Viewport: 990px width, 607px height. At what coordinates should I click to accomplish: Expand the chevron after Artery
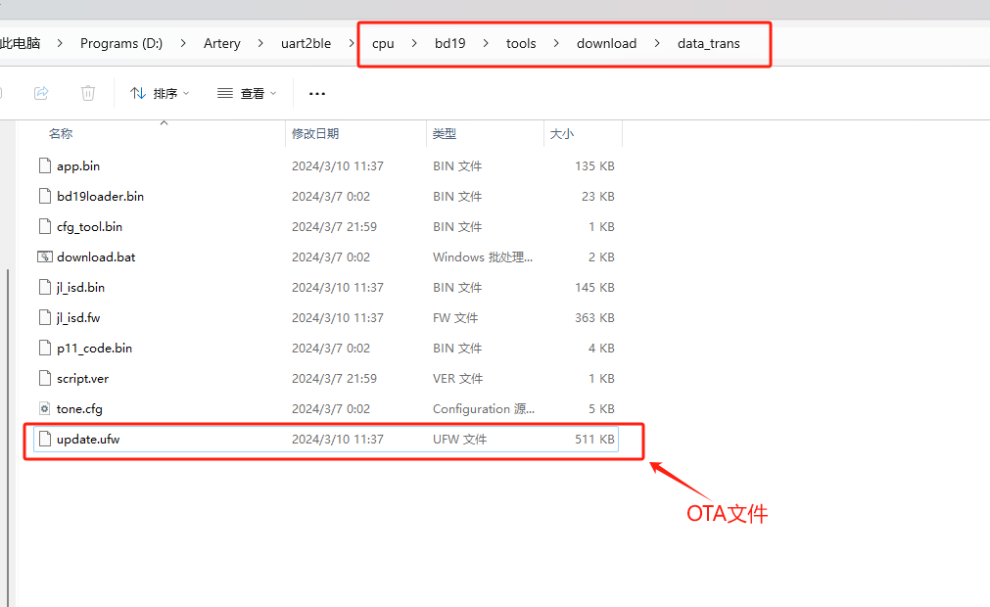click(260, 43)
